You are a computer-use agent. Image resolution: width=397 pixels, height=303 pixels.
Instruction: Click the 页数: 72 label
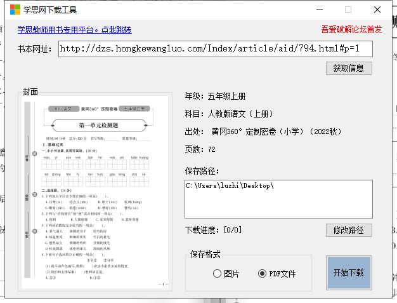pos(200,149)
